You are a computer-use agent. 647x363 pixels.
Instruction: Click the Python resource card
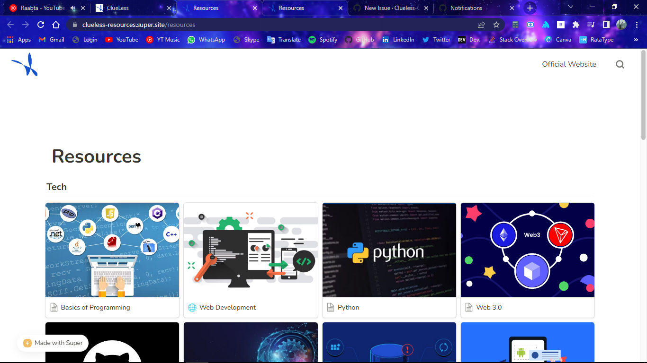(389, 259)
